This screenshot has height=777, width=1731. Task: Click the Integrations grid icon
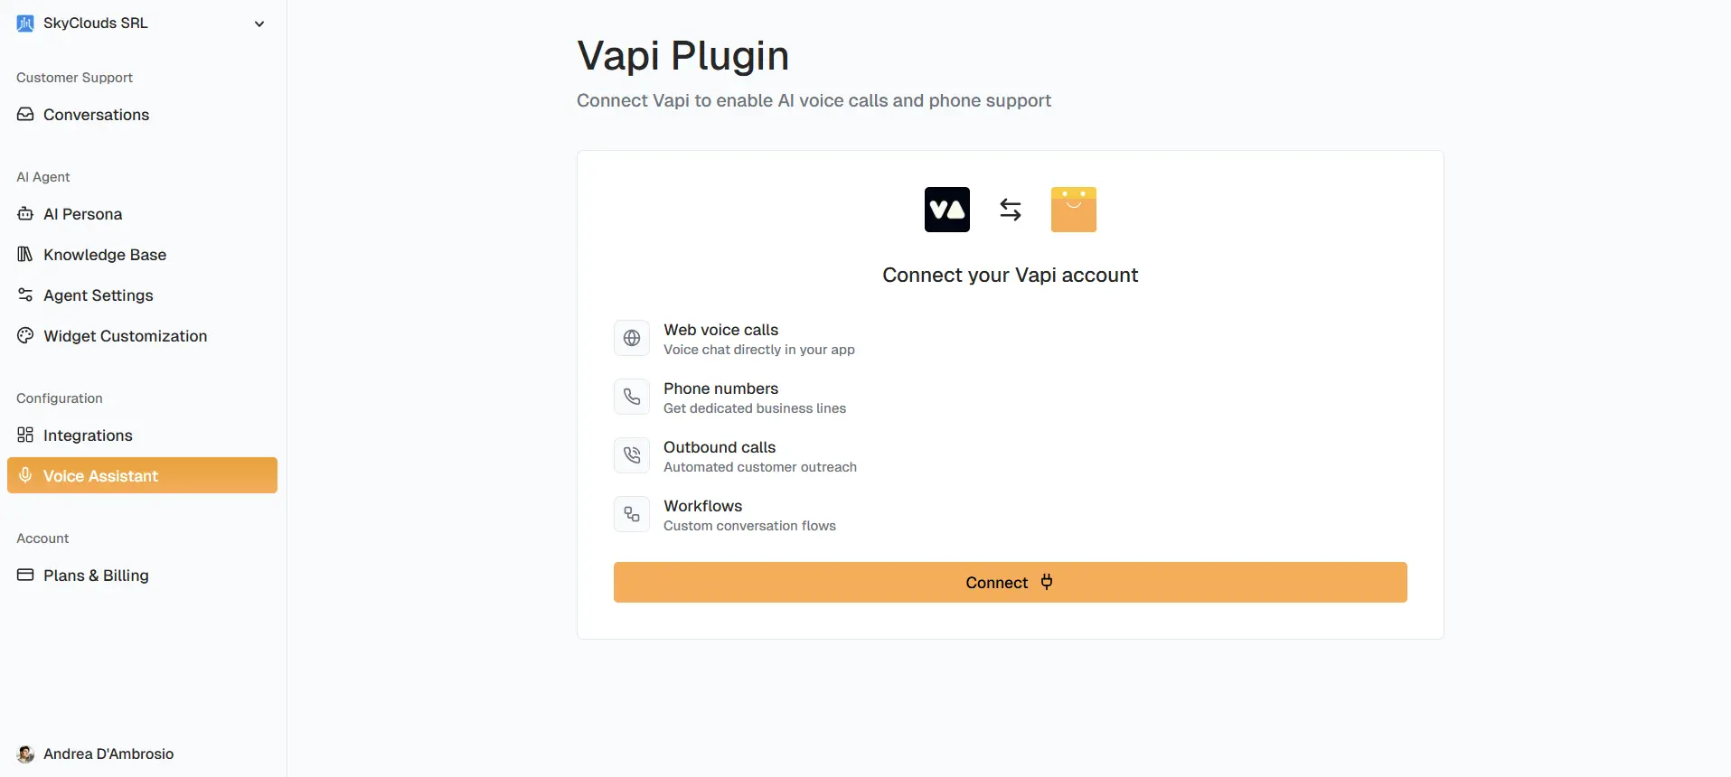point(24,435)
